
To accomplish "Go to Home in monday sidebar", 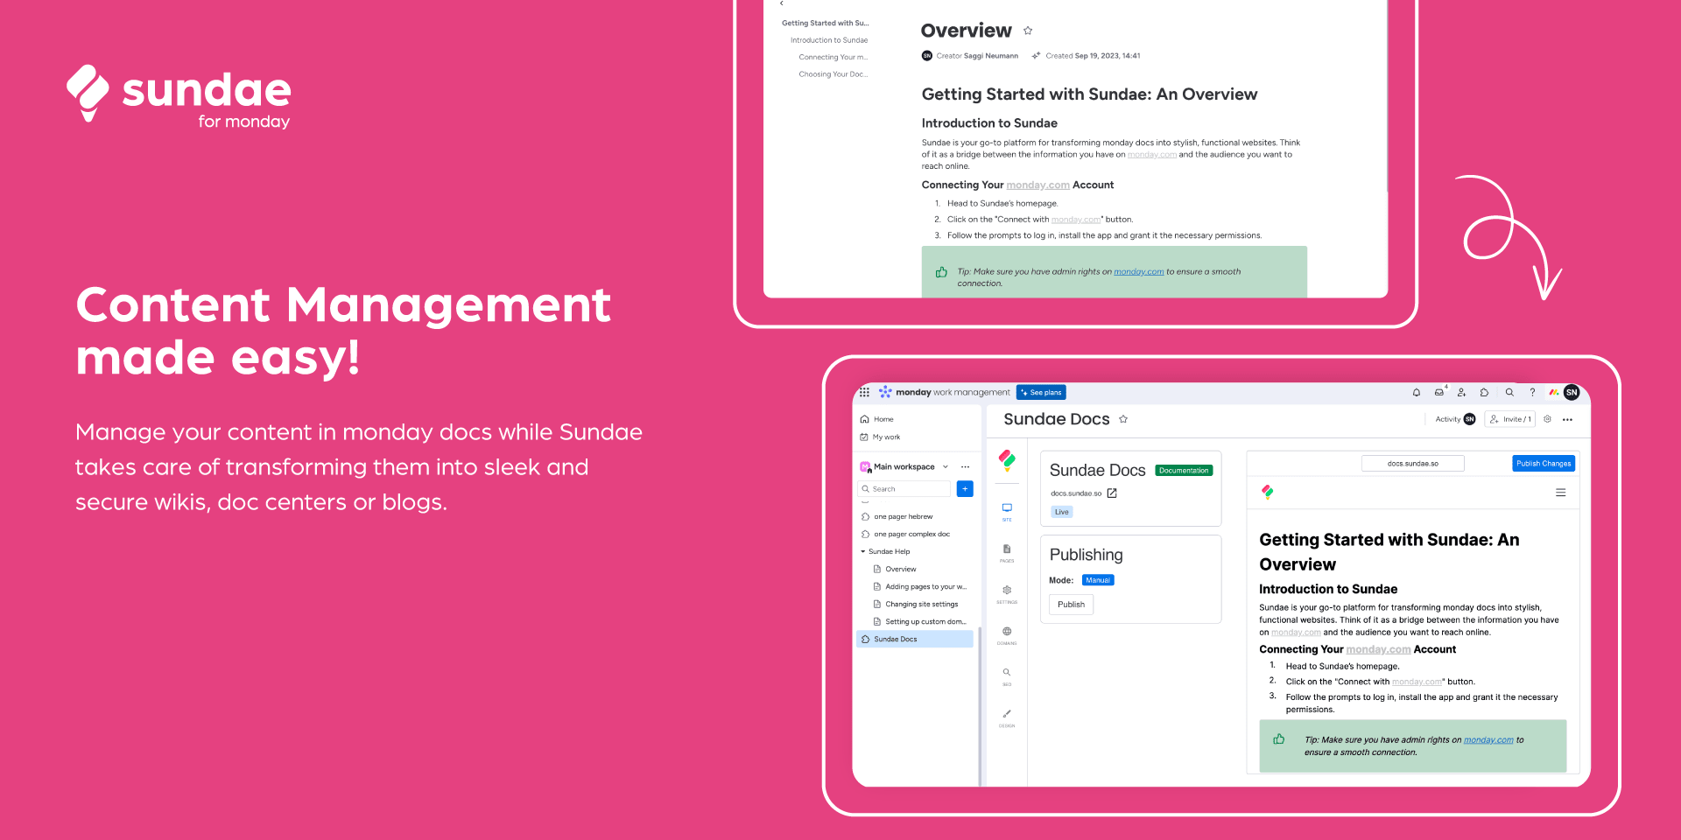I will click(x=877, y=419).
